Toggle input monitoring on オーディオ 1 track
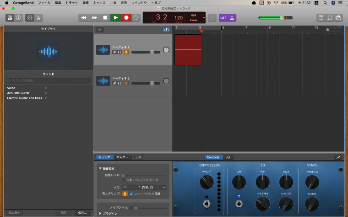348x217 pixels. pos(126,52)
